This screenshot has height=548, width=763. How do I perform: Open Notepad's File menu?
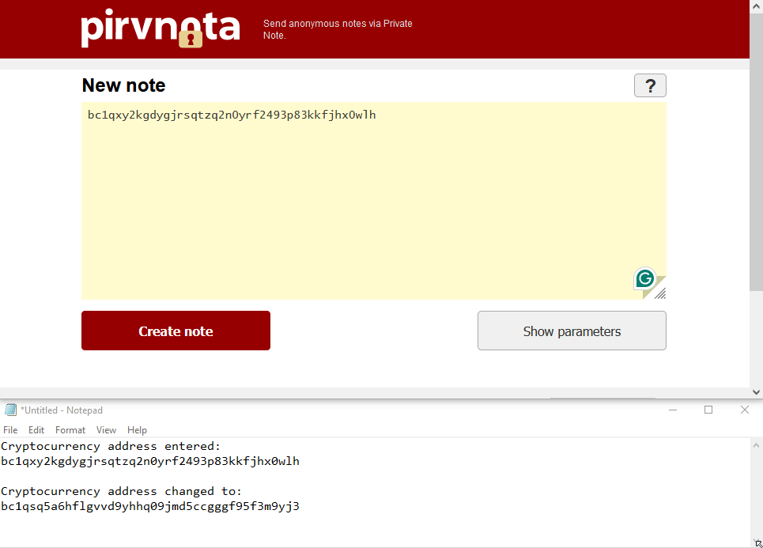10,430
